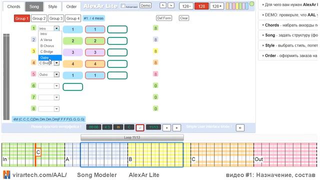Click the speaker sound button

(x=240, y=128)
